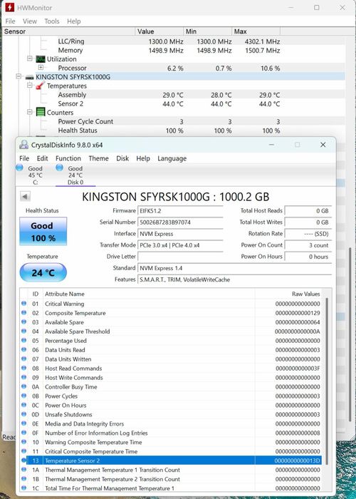Open CrystalDiskInfo Theme menu
Viewport: 356px width, 499px height.
pos(98,158)
